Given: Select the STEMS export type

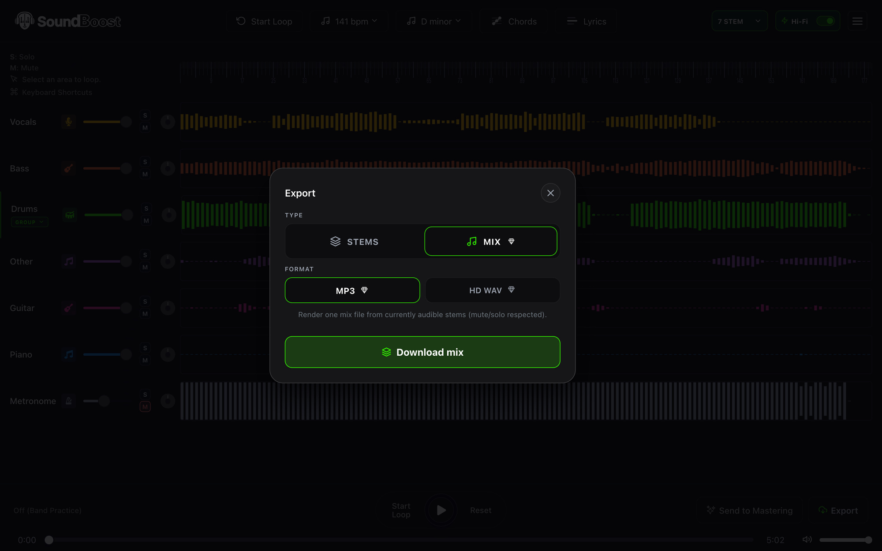Looking at the screenshot, I should tap(354, 241).
